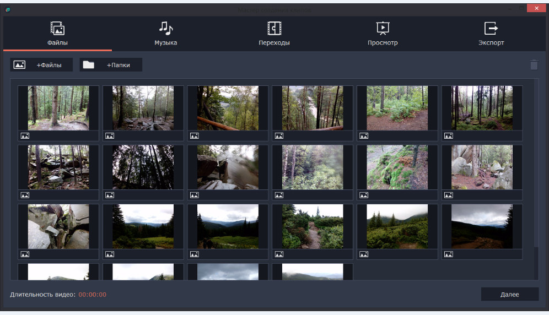This screenshot has width=549, height=315.
Task: Close the slideshow wizard window
Action: pyautogui.click(x=535, y=9)
